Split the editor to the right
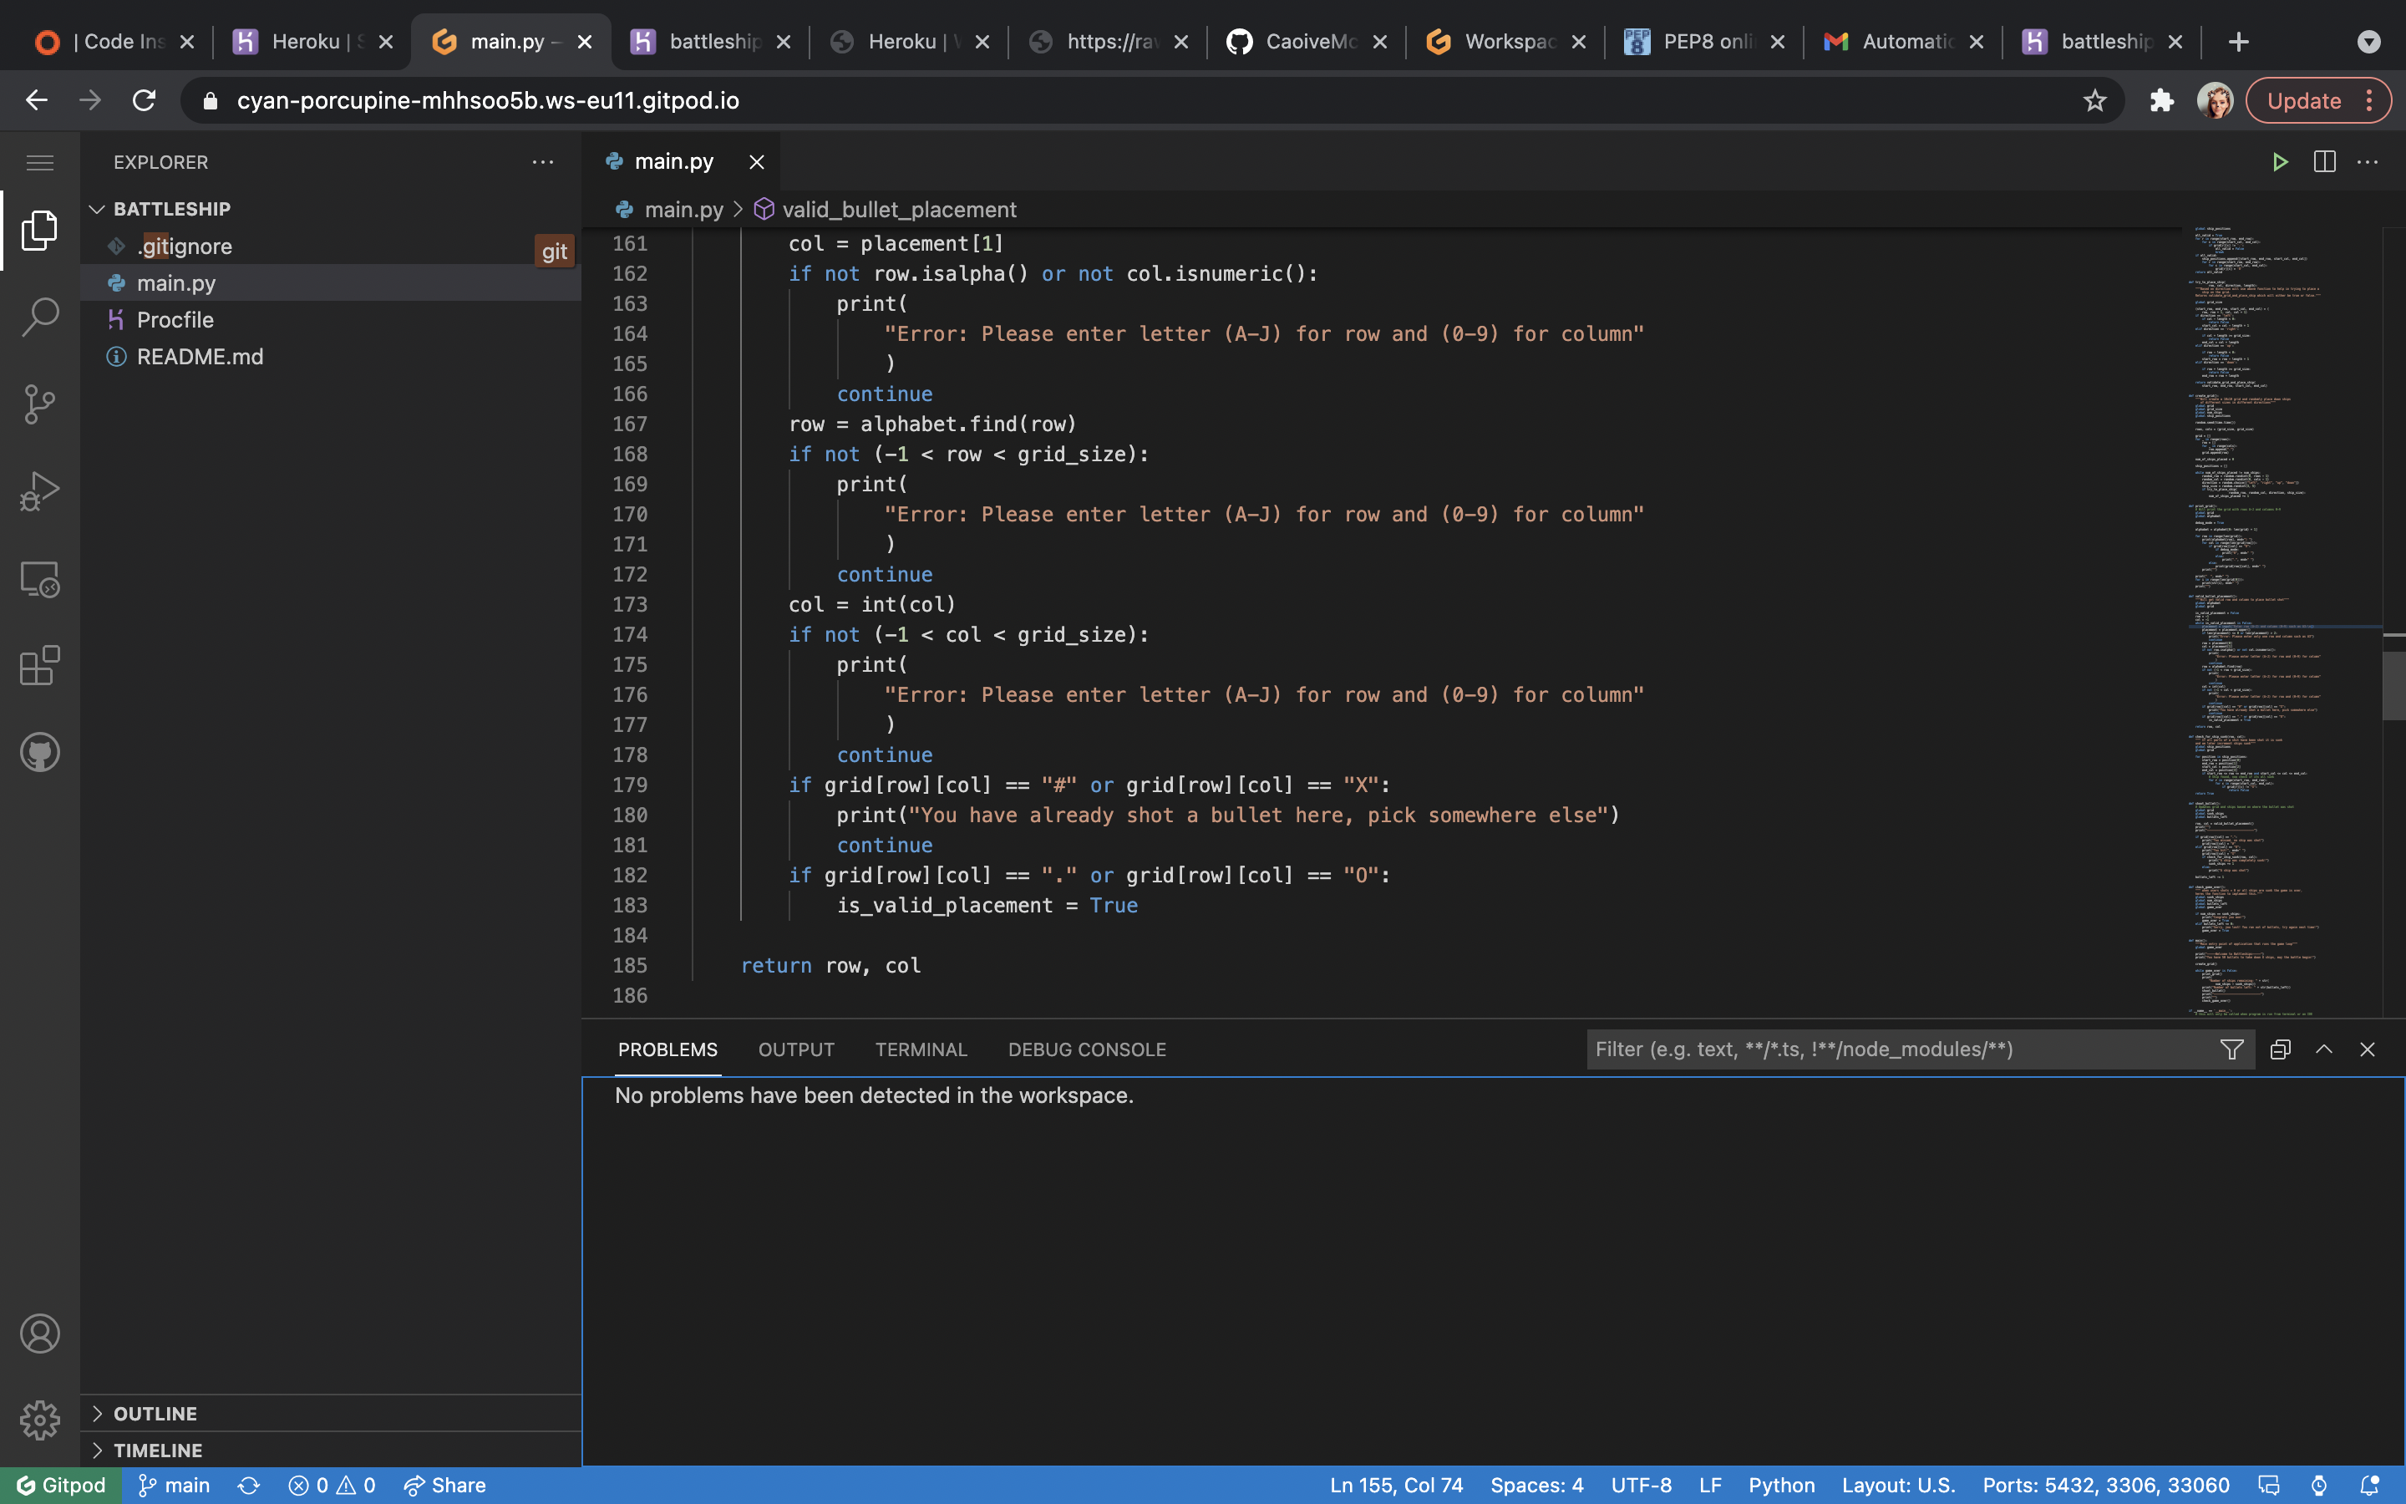The image size is (2406, 1504). pos(2323,162)
